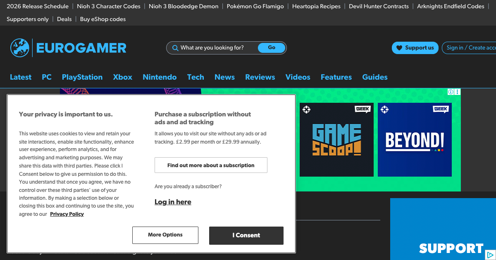The width and height of the screenshot is (496, 260).
Task: Click the heart icon on Support us
Action: pos(399,47)
